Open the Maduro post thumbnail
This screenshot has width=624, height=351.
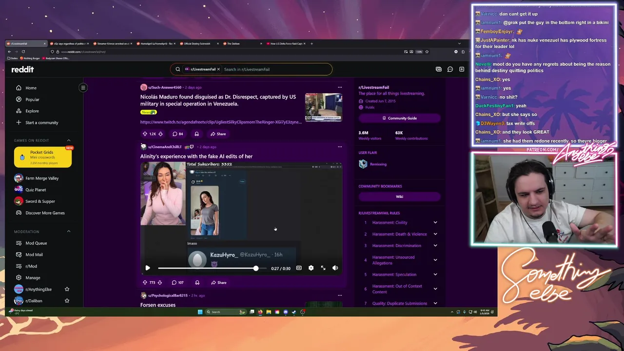(324, 107)
